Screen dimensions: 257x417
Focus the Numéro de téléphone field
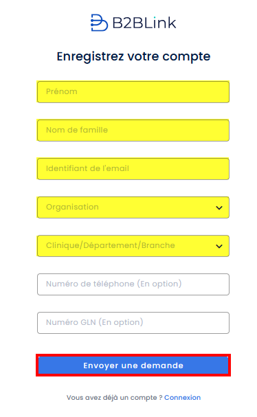(x=133, y=284)
